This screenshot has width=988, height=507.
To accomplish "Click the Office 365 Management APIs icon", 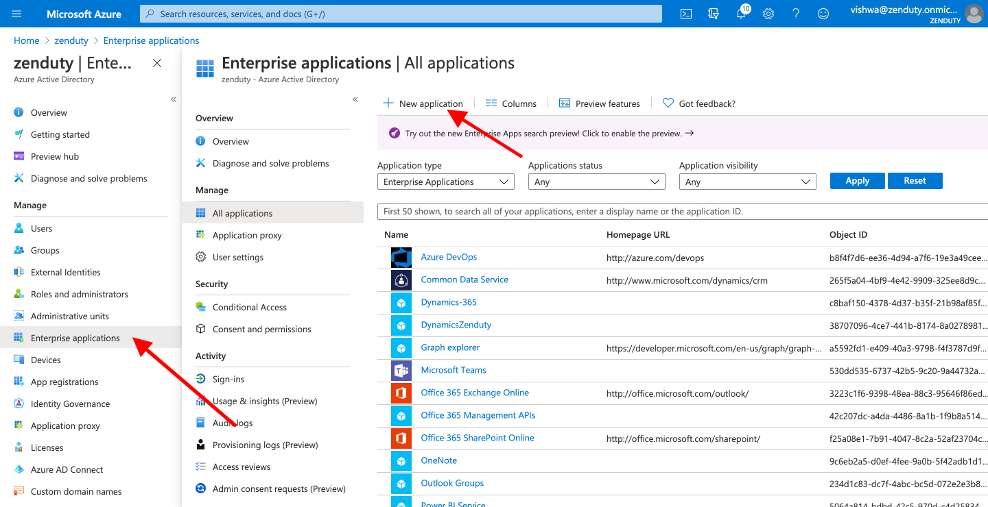I will point(401,416).
